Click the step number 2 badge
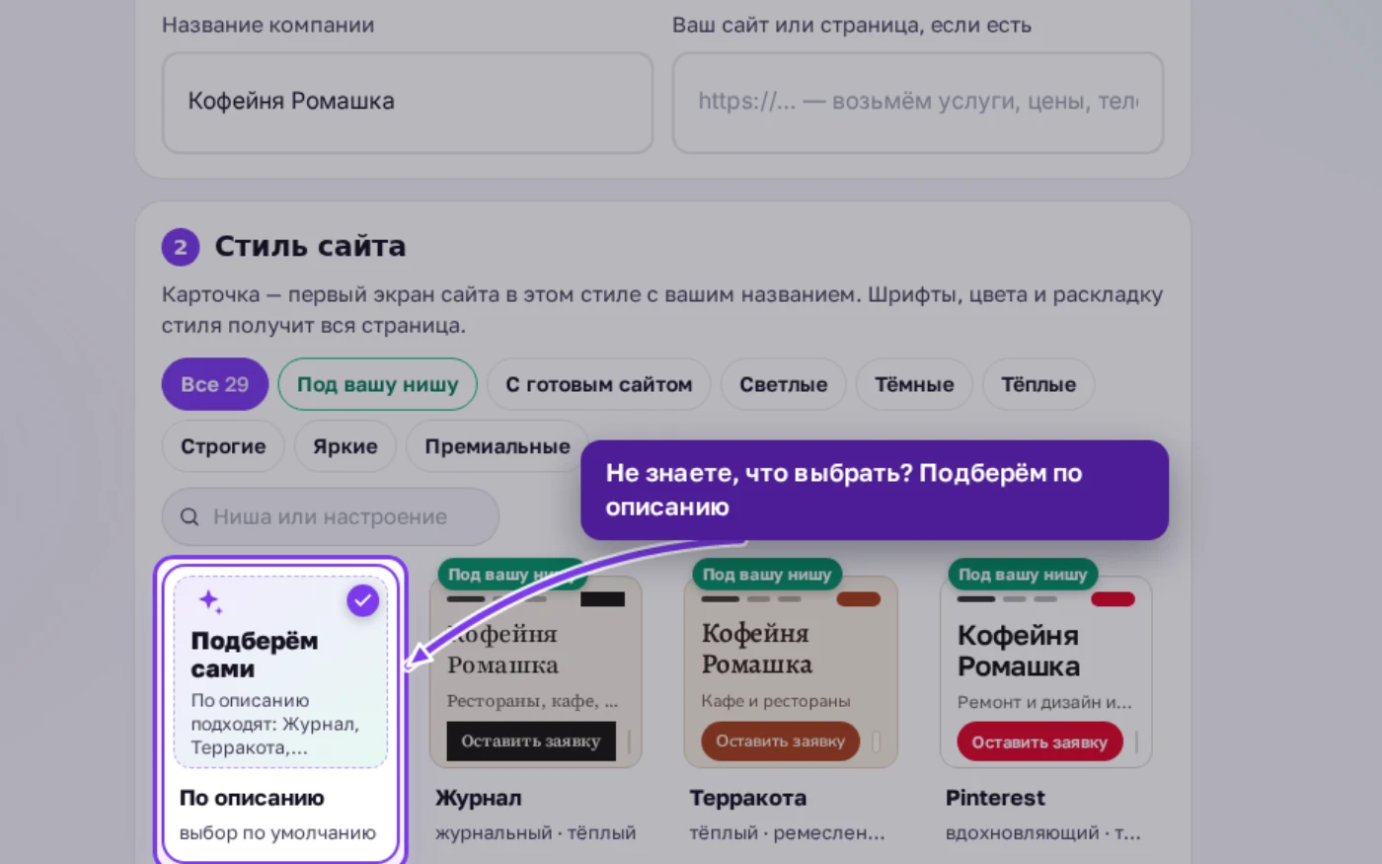 [x=181, y=247]
